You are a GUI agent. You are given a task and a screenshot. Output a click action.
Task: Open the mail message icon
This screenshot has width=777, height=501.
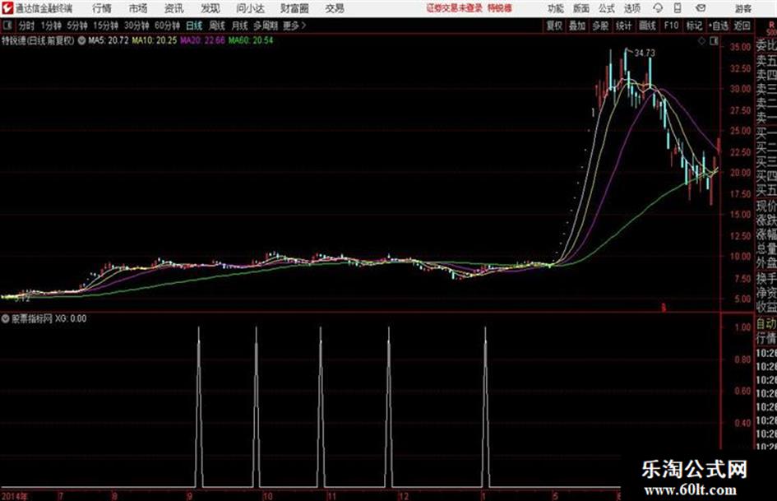click(701, 8)
